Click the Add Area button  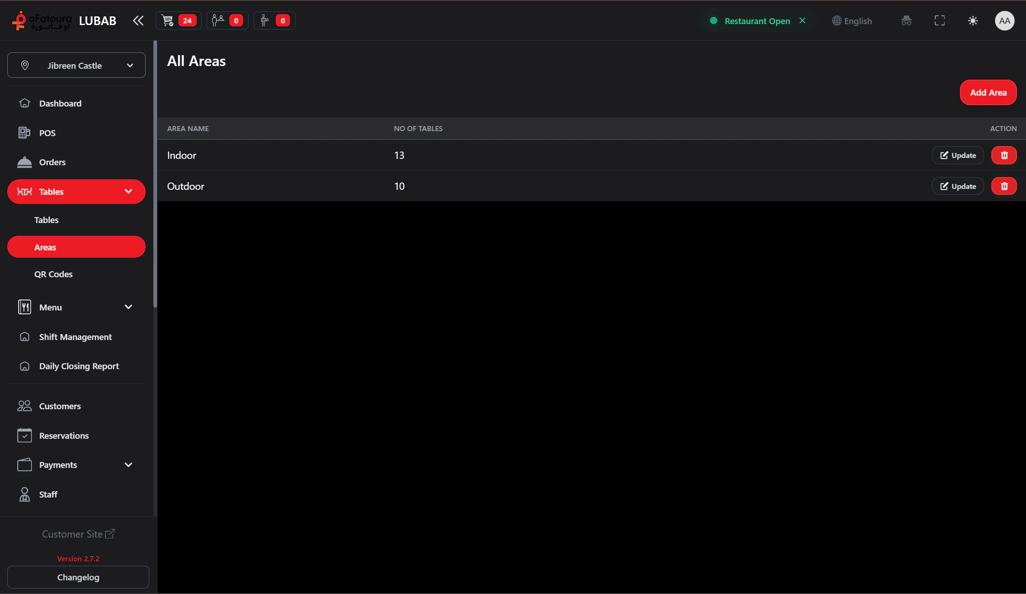(988, 92)
